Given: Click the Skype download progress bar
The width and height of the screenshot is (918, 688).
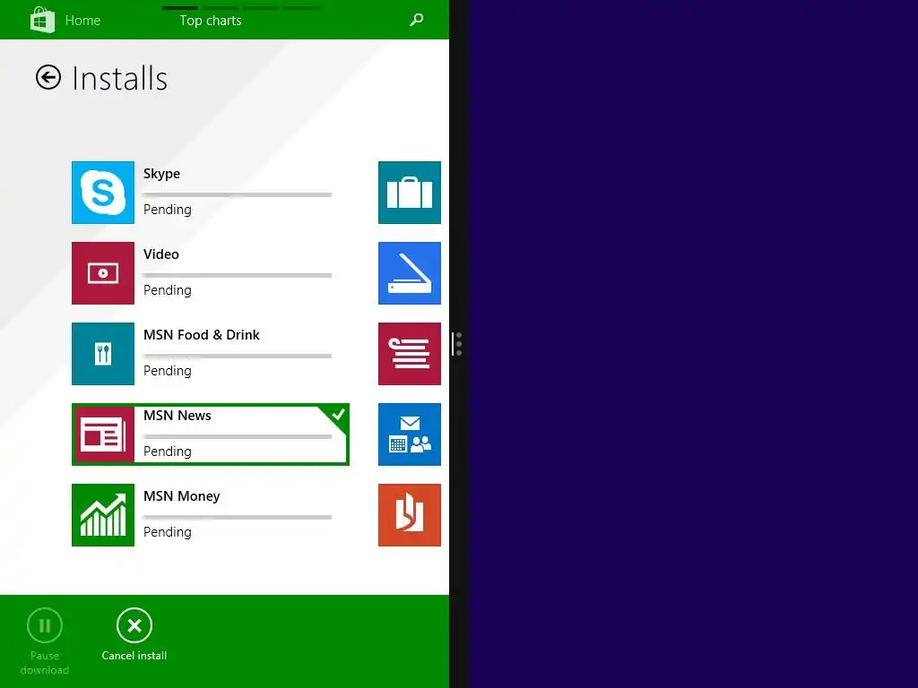Looking at the screenshot, I should point(237,194).
